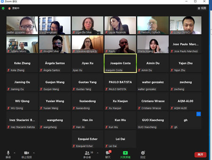
Task: Click the green encryption shield icon
Action: pyautogui.click(x=3, y=8)
